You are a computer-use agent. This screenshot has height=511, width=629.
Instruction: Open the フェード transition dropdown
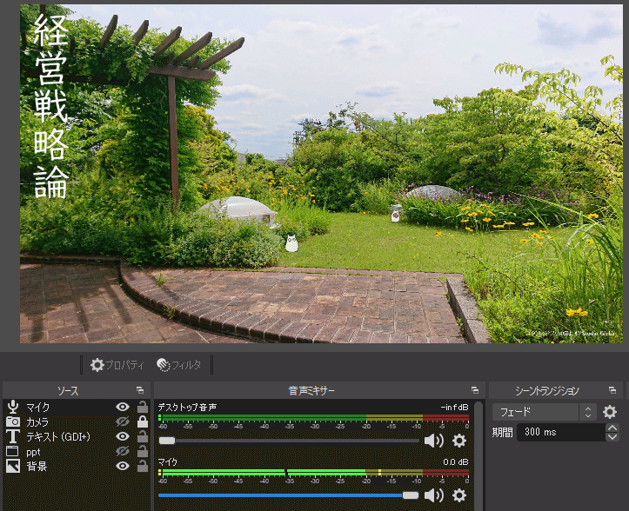point(545,412)
